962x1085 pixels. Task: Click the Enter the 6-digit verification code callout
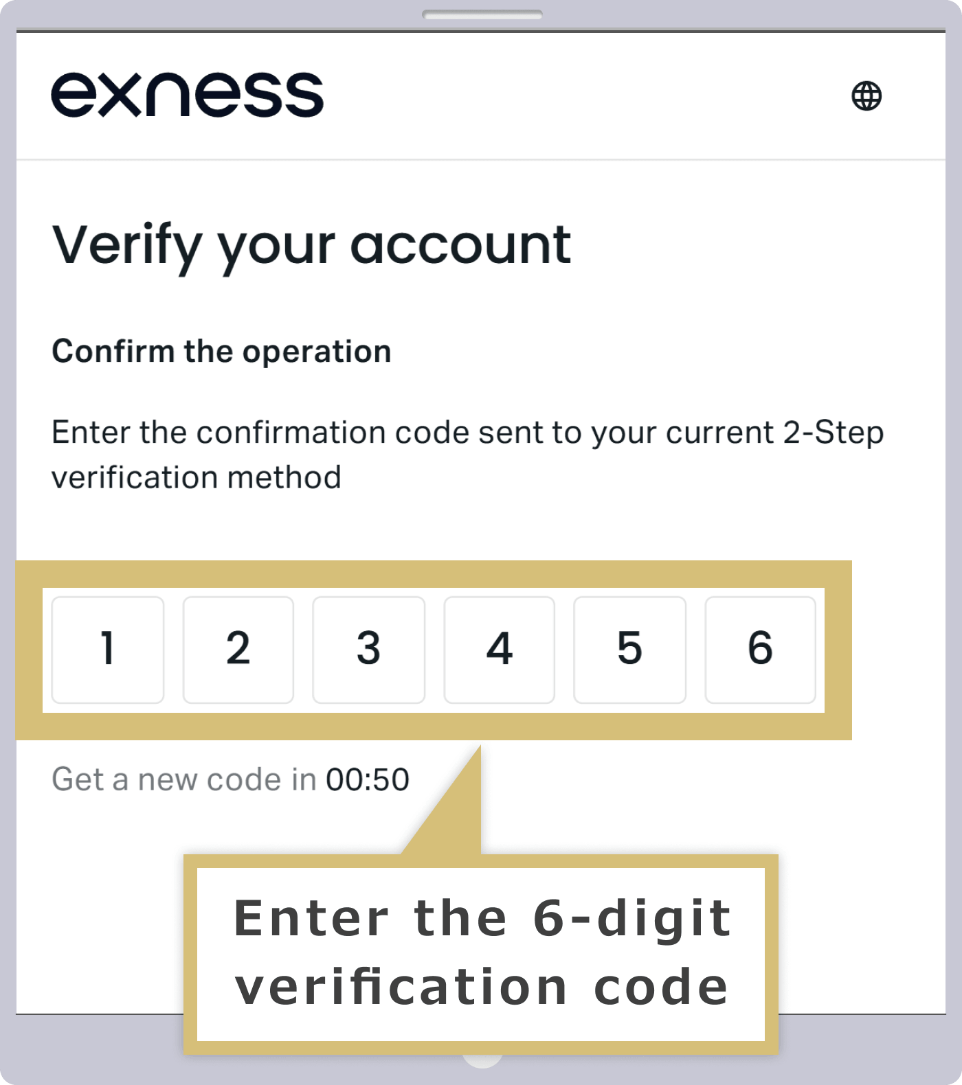(481, 954)
